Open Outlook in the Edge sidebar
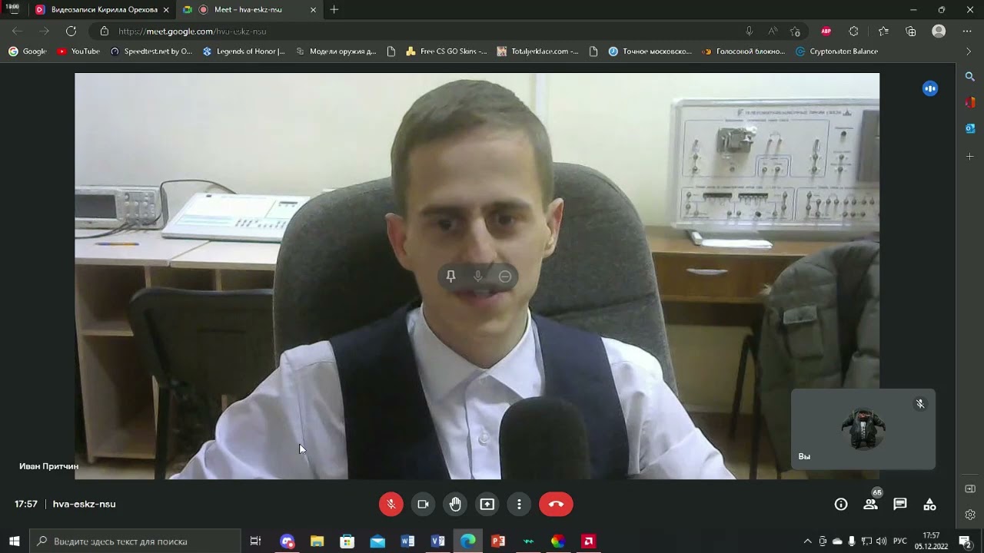The width and height of the screenshot is (984, 553). pyautogui.click(x=970, y=128)
